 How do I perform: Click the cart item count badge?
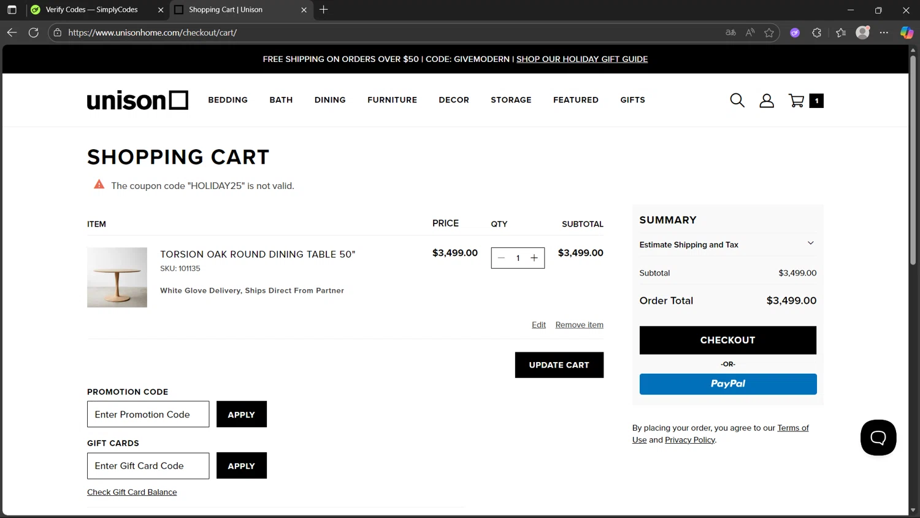point(816,101)
